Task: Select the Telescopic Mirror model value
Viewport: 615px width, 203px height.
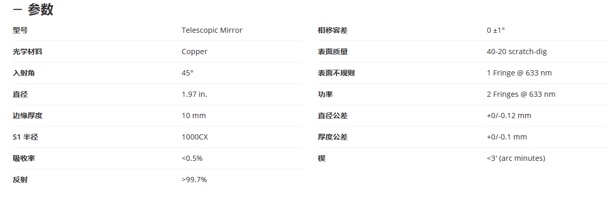Action: point(212,30)
